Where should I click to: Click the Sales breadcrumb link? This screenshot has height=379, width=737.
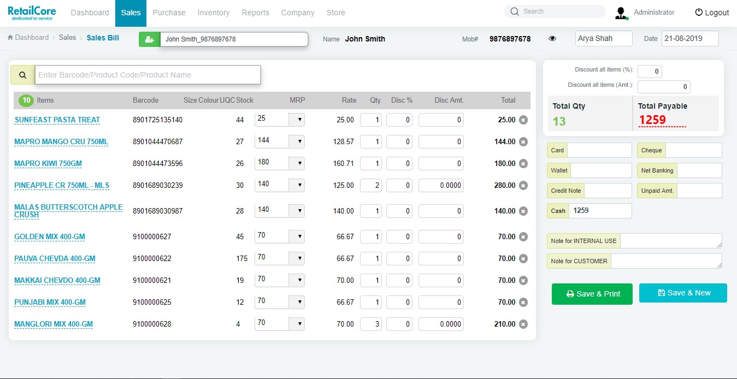click(68, 38)
